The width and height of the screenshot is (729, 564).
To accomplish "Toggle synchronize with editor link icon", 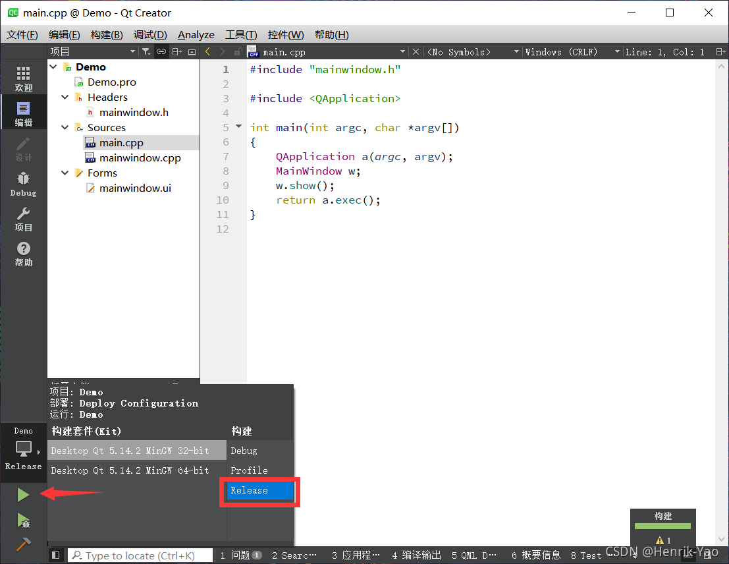I will (161, 51).
